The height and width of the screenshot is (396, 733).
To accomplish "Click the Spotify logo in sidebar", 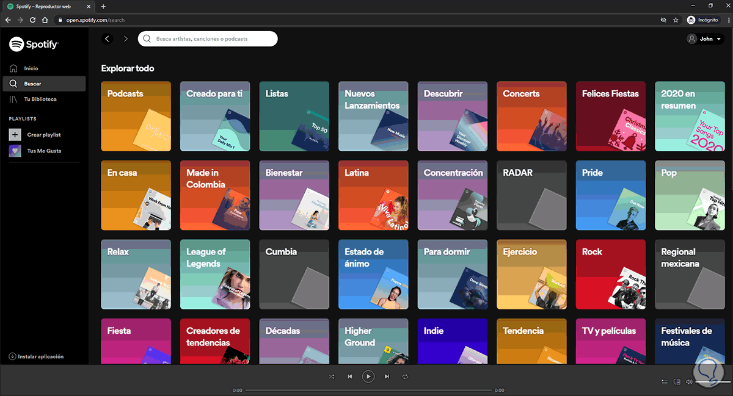I will pos(34,44).
